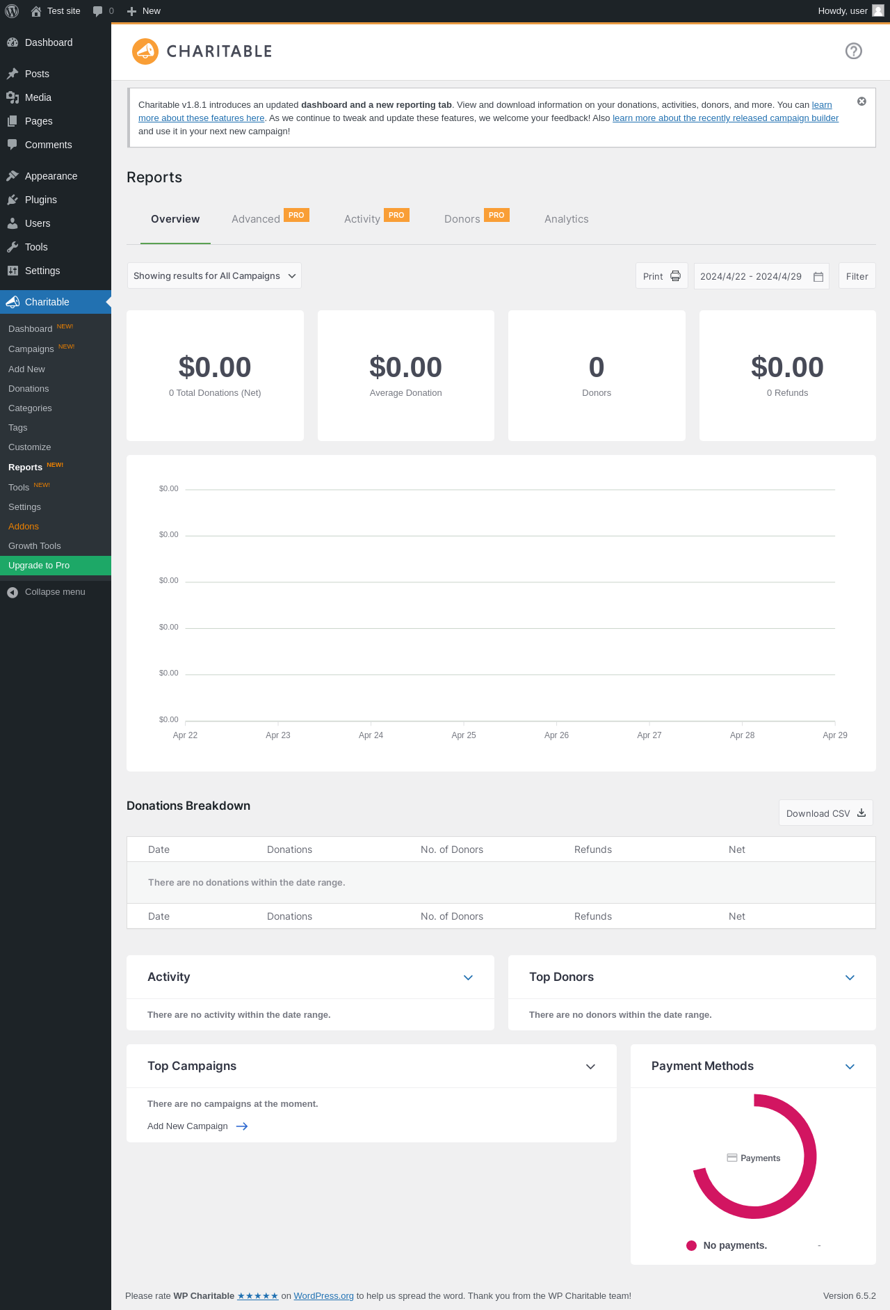Click the Plugins plug icon
Screen dimensions: 890x1310
(13, 200)
